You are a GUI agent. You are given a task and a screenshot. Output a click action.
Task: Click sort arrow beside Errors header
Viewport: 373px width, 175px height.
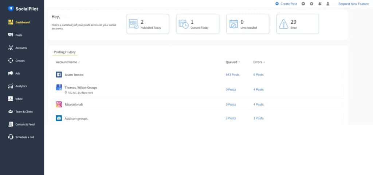pos(264,62)
